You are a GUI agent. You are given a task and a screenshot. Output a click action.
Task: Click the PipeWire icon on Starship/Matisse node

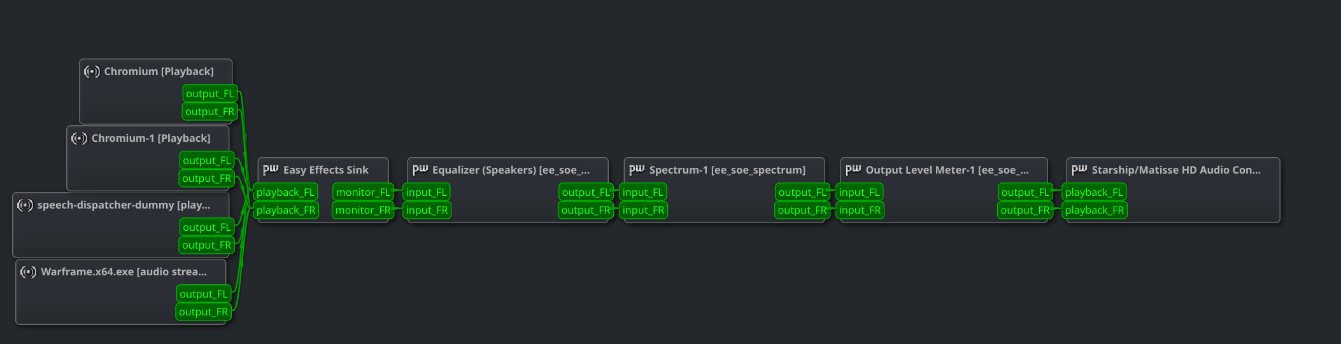coord(1079,170)
